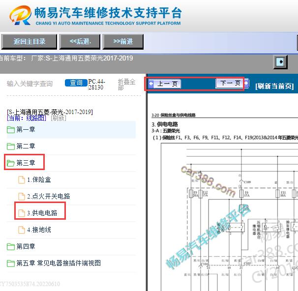Click page icon next to 4.接地线
This screenshot has width=298, height=291.
[22, 230]
